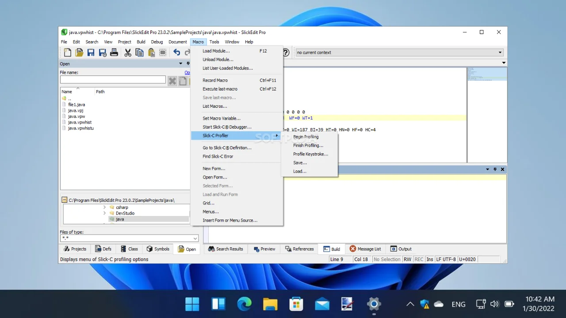The image size is (566, 318).
Task: Toggle the Ins insert mode indicator
Action: pos(430,259)
